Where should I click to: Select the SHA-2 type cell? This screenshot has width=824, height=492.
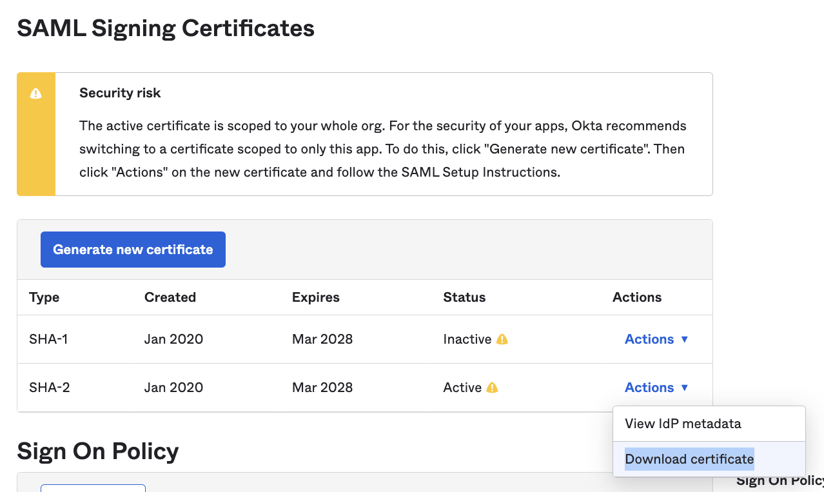(x=49, y=388)
